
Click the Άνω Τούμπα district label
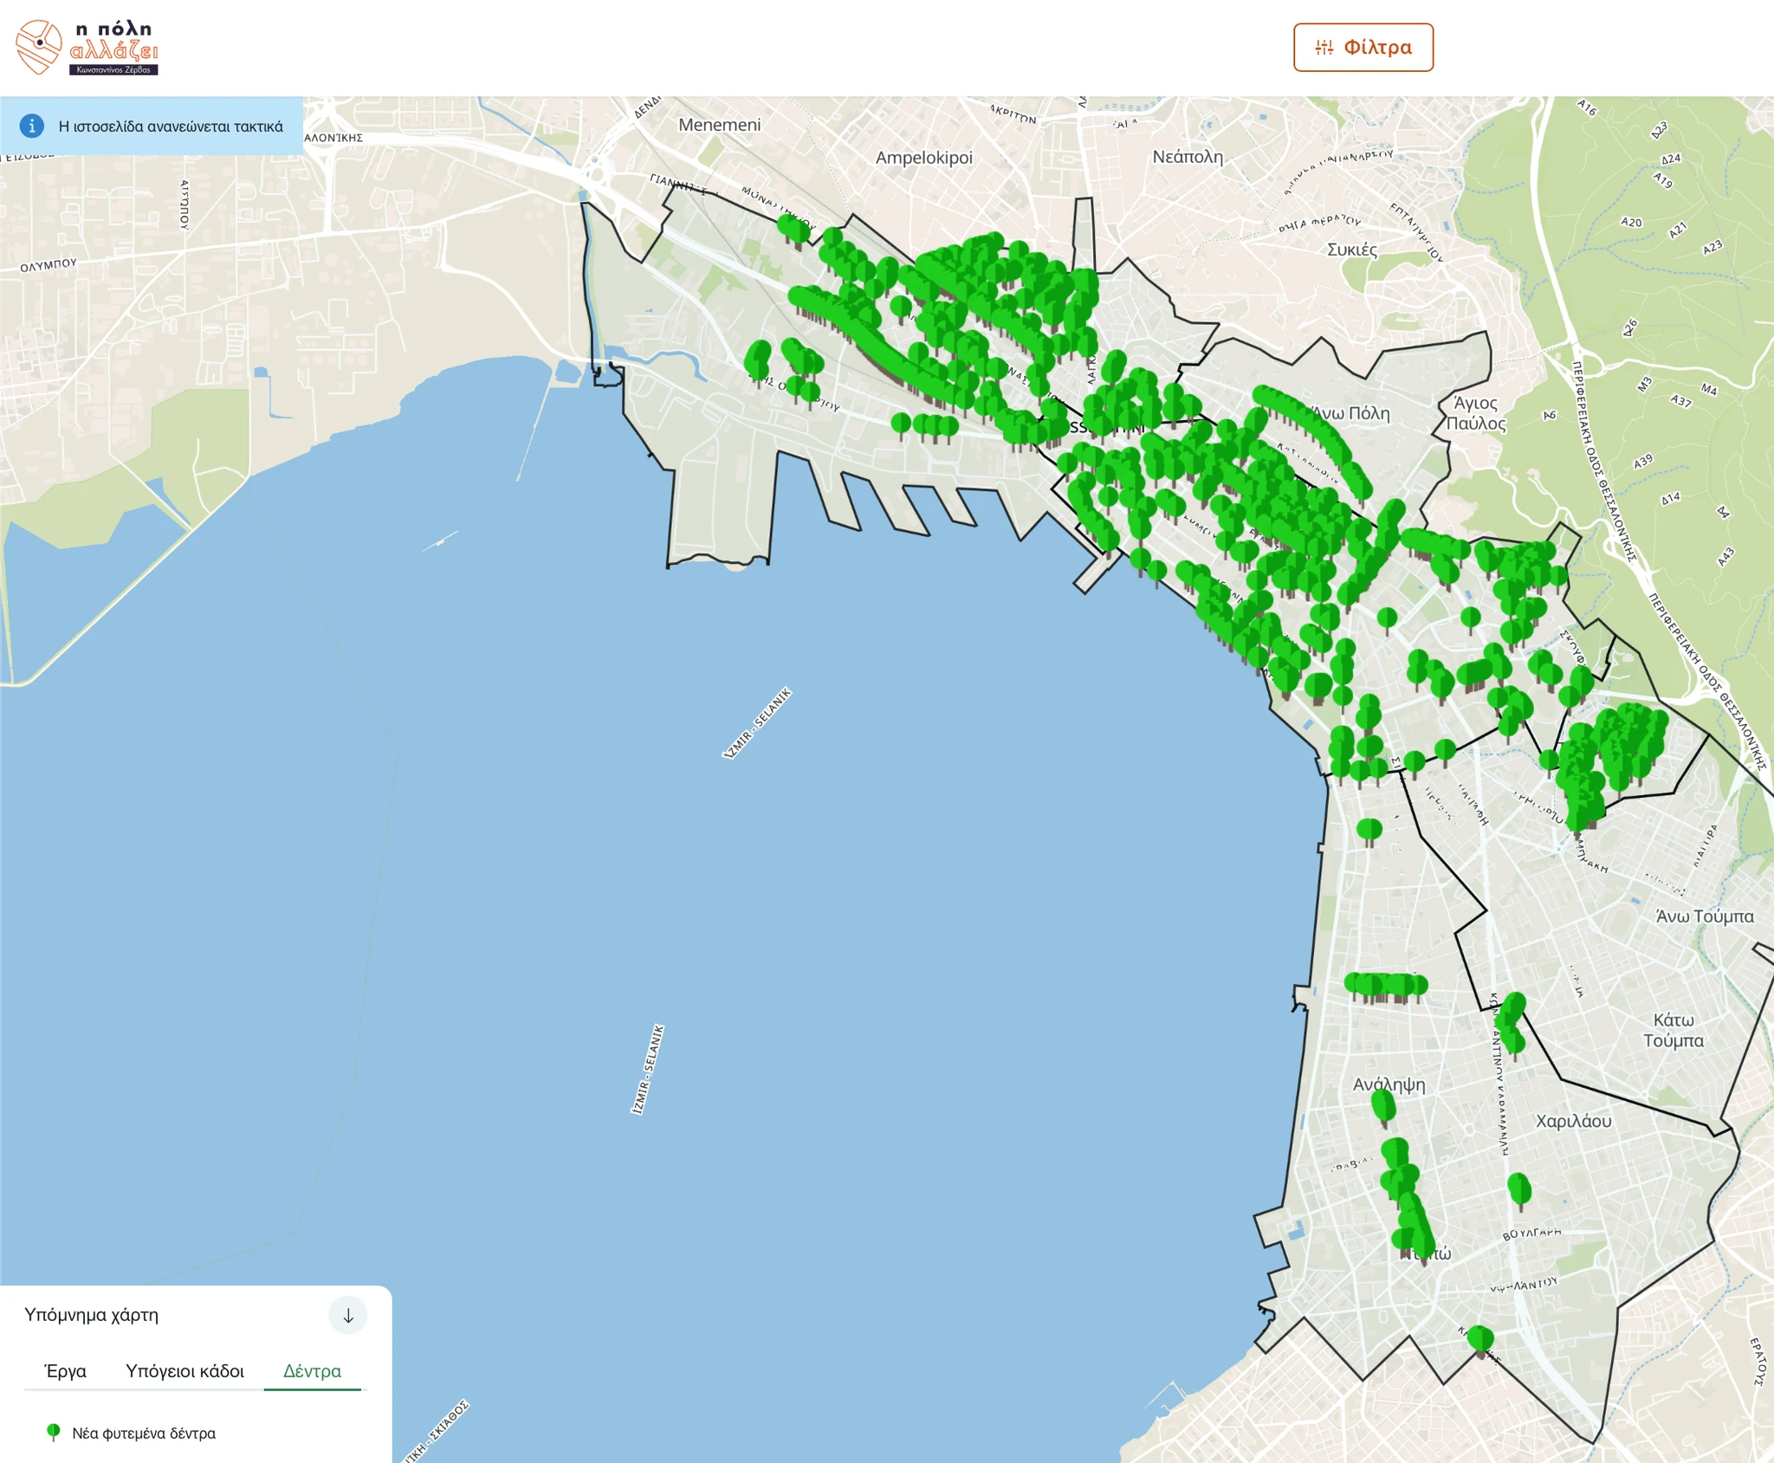1704,916
